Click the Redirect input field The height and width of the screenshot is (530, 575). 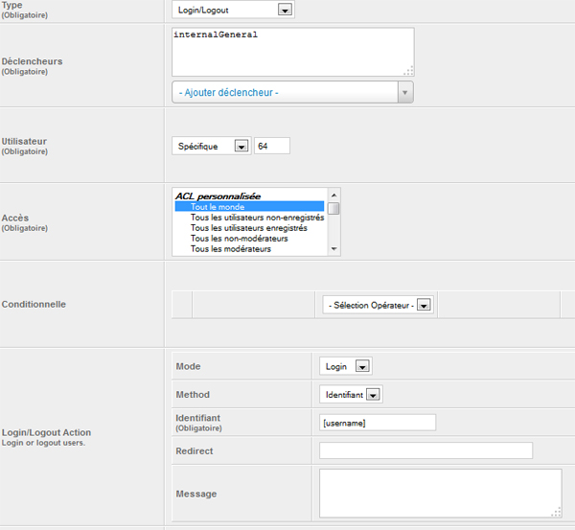click(425, 450)
